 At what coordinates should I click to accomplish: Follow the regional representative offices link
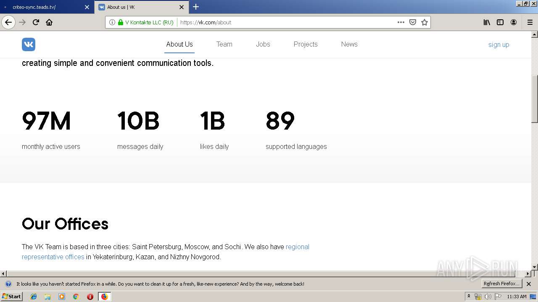pos(166,252)
